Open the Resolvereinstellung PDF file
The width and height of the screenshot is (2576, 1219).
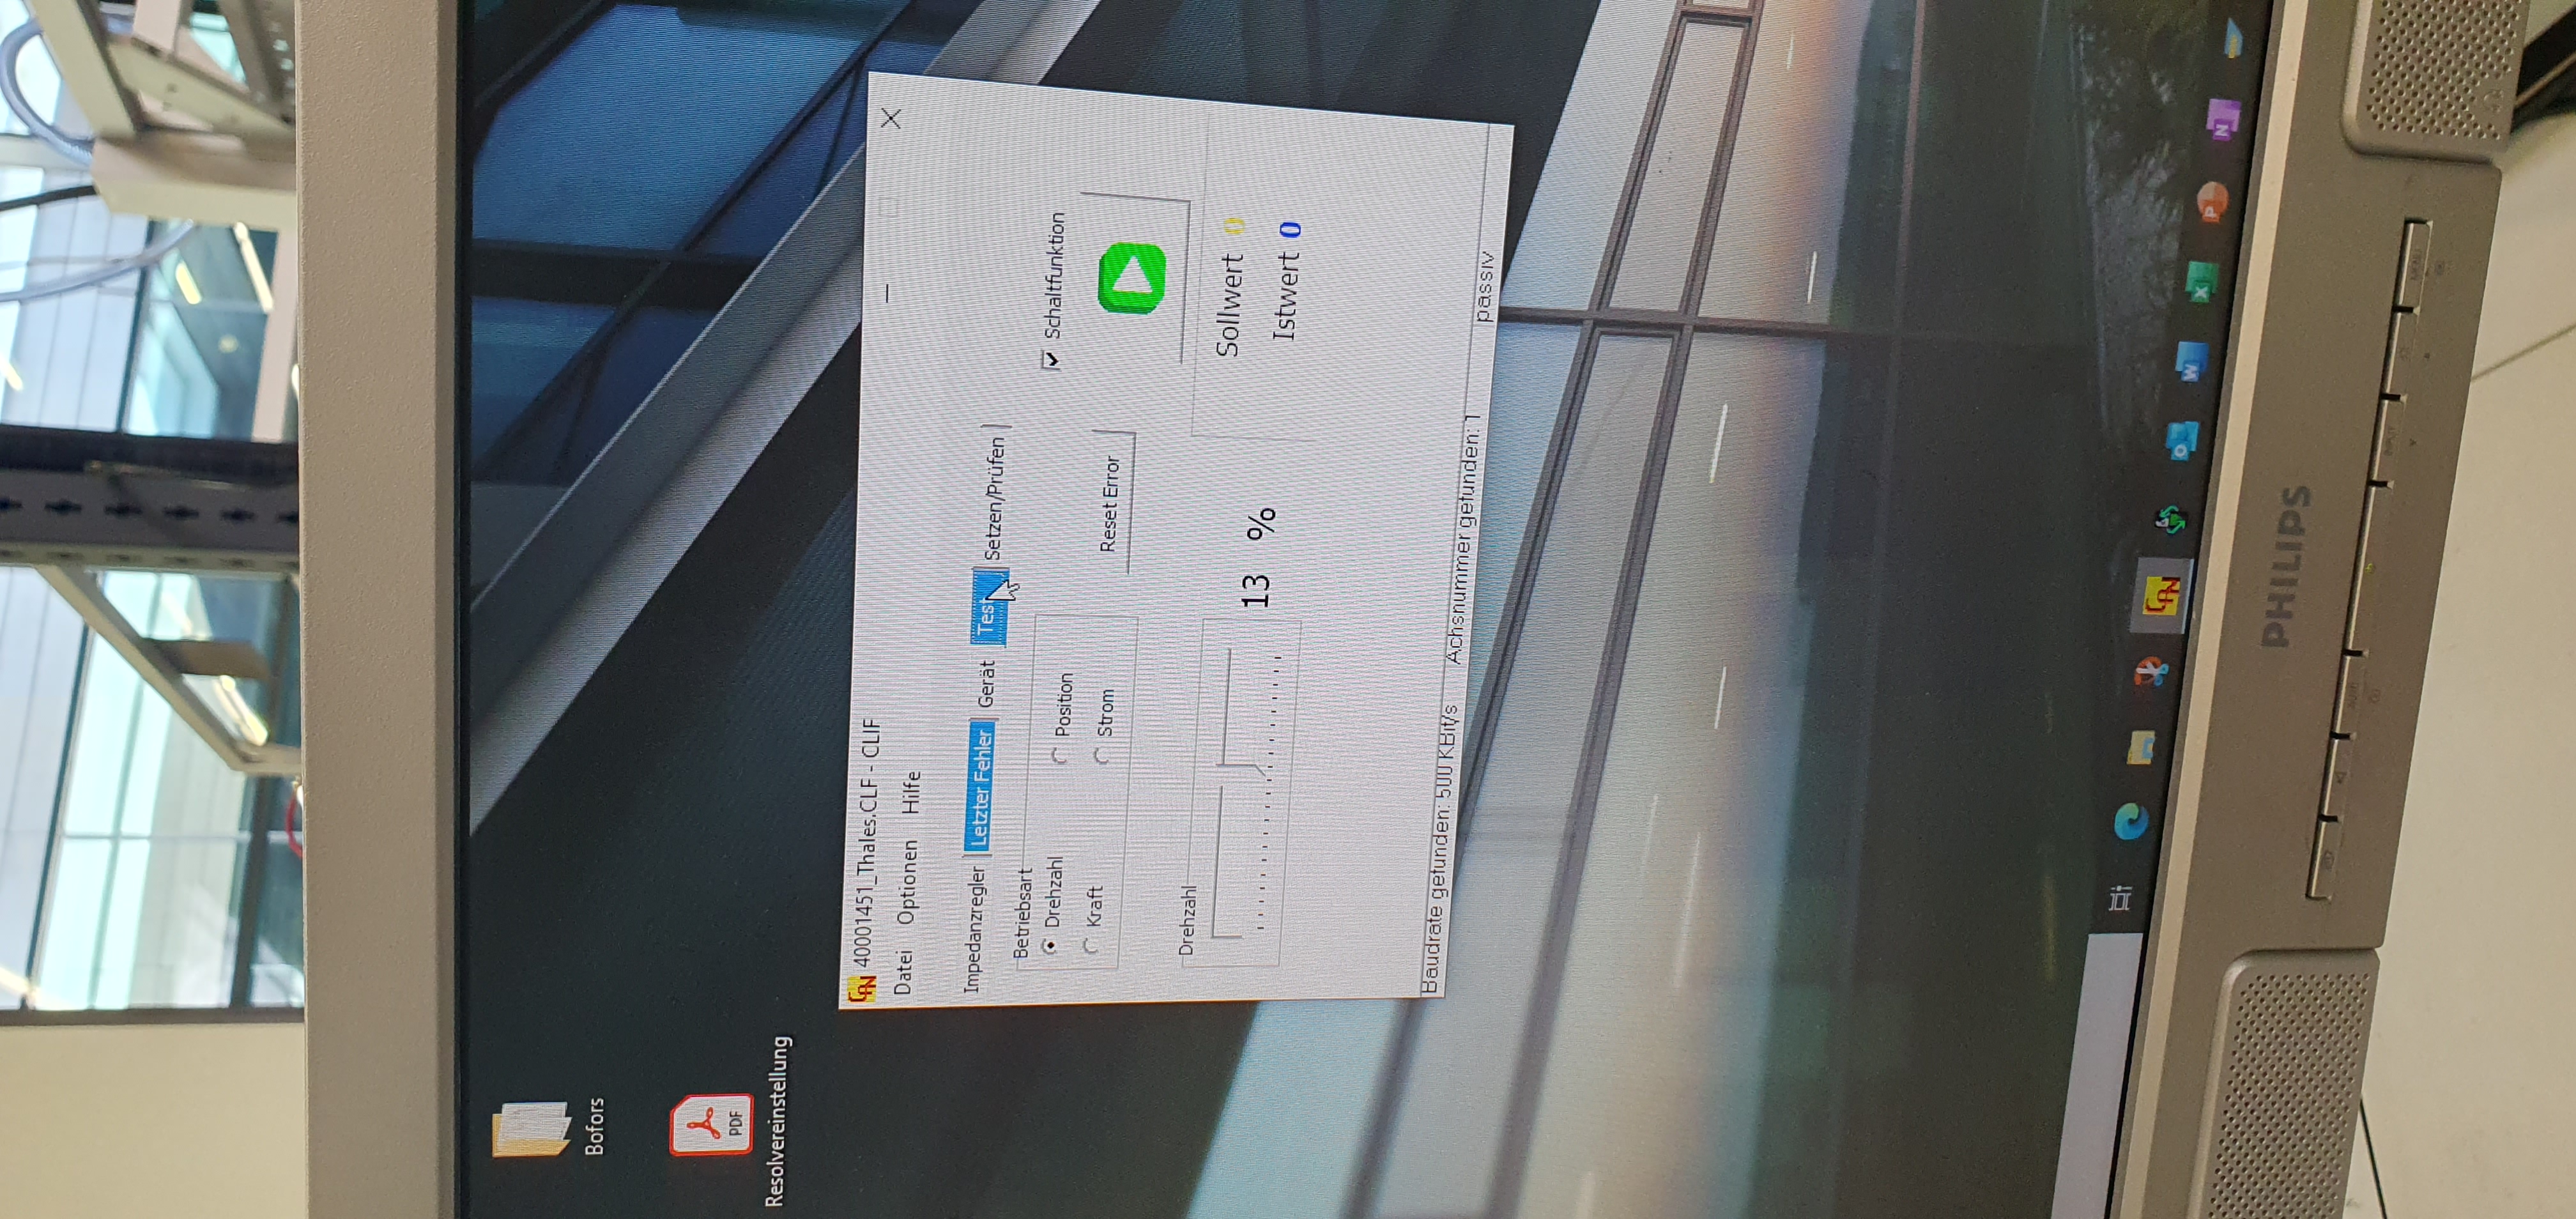coord(711,1124)
